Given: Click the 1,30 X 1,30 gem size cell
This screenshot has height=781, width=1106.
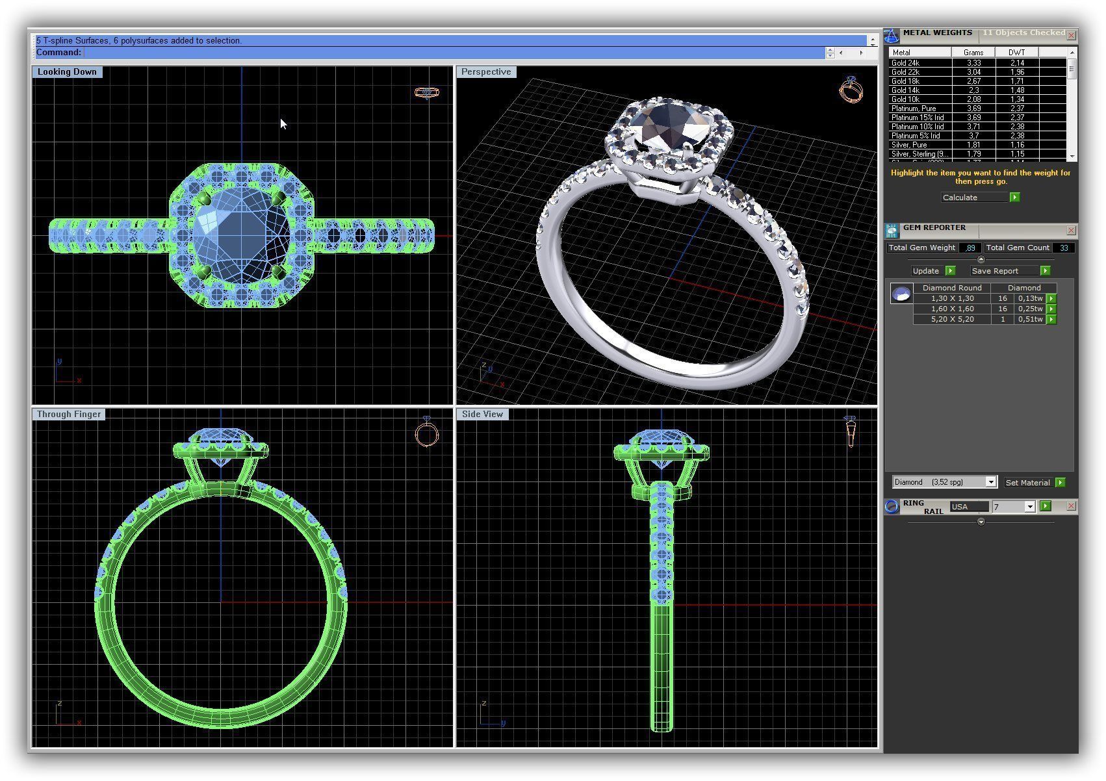Looking at the screenshot, I should pyautogui.click(x=952, y=299).
